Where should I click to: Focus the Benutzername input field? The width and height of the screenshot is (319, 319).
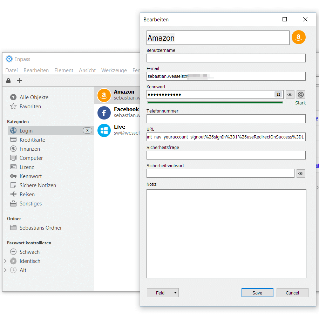coord(226,58)
